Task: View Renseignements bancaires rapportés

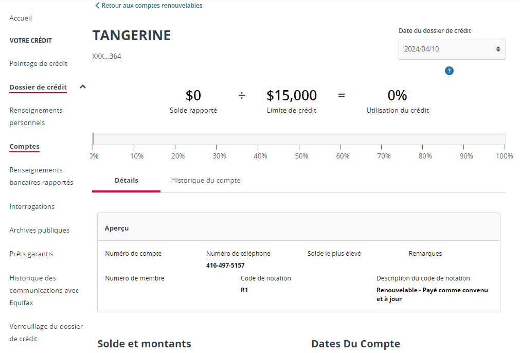Action: click(x=41, y=176)
